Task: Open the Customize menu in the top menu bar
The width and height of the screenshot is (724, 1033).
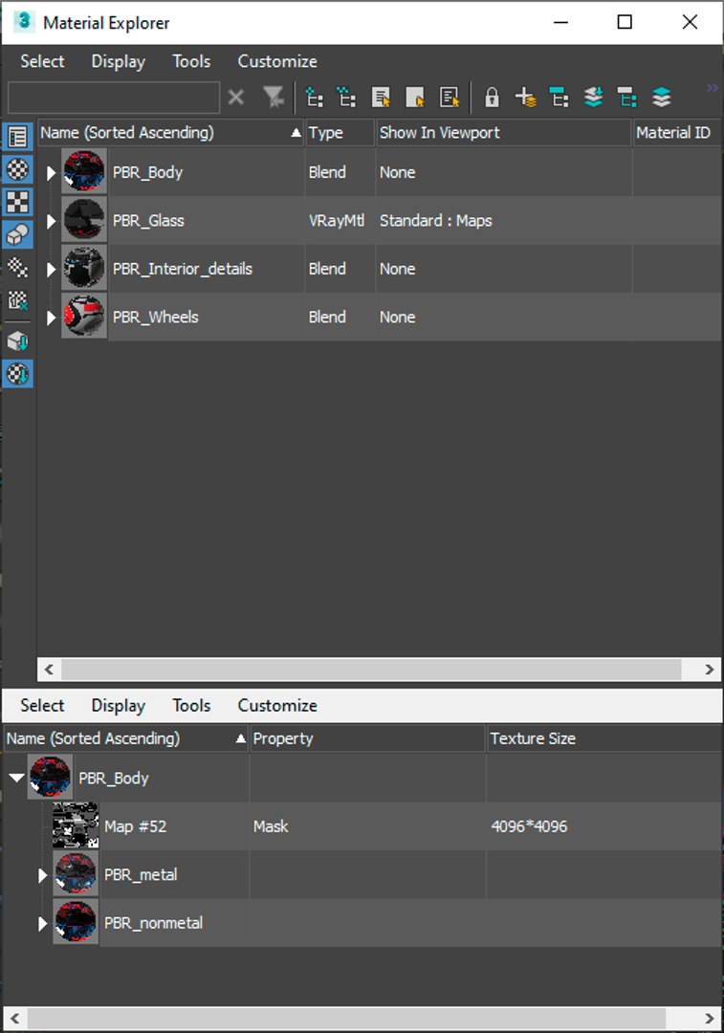Action: (277, 61)
